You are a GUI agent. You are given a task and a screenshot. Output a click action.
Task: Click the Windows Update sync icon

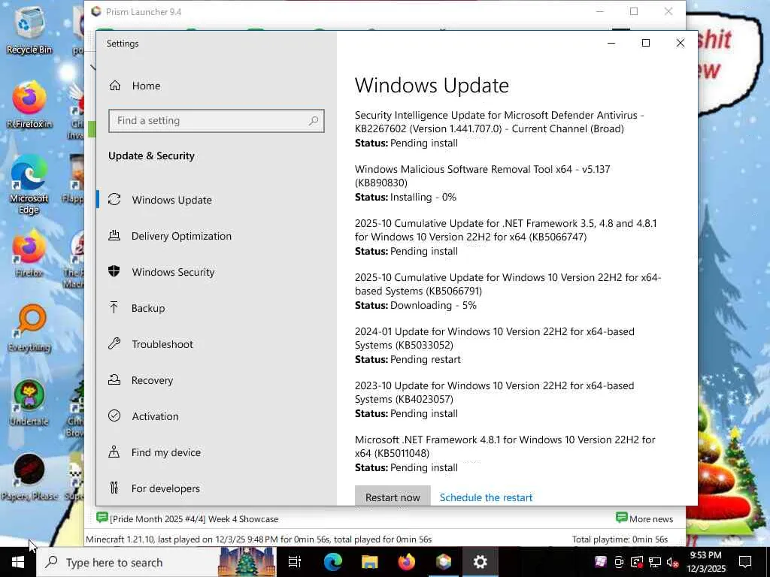pos(114,199)
